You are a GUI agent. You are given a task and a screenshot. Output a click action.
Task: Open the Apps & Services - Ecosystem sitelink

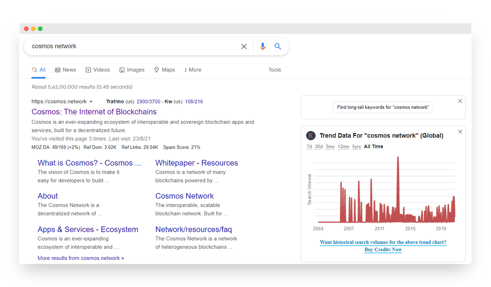tap(88, 230)
